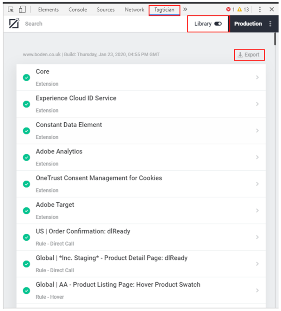Click the Tagtician logo icon
This screenshot has width=281, height=311.
14,24
